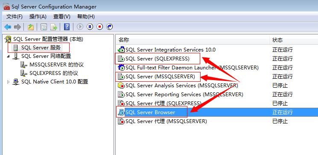Screen dimensions: 318x155
Task: Click 已停止 status of 代理 (MSSQLSERVER)
Action: pyautogui.click(x=280, y=121)
